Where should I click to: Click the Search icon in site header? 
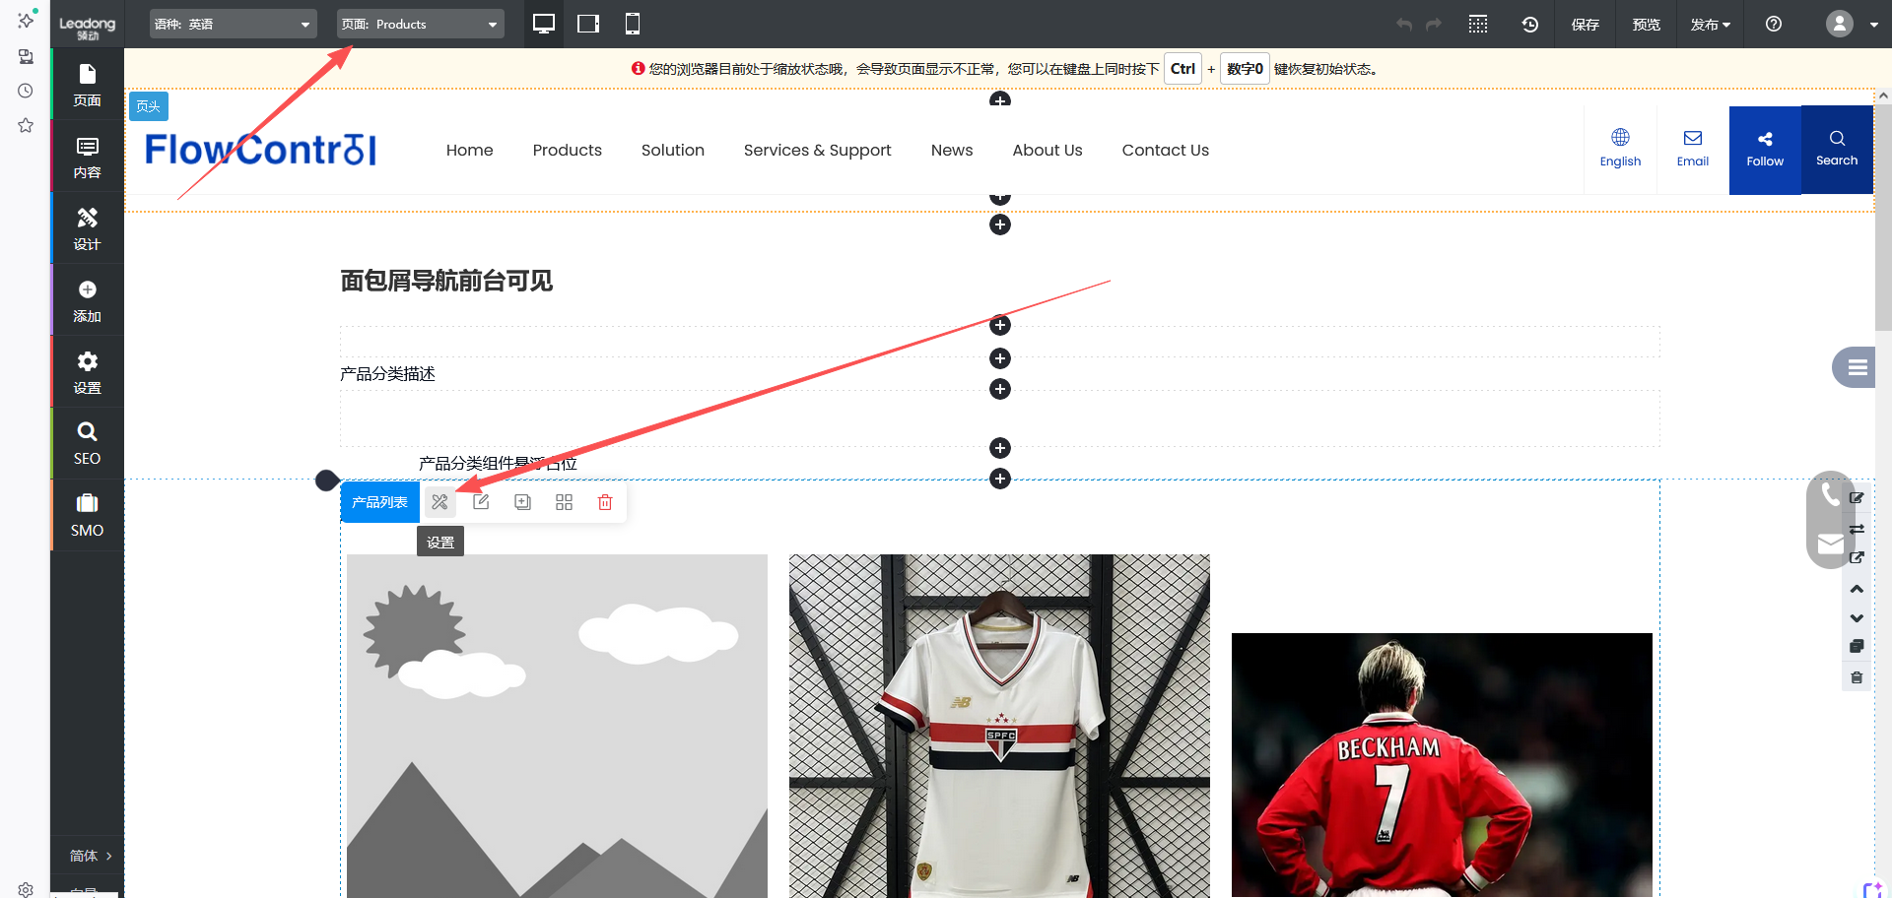pyautogui.click(x=1837, y=149)
